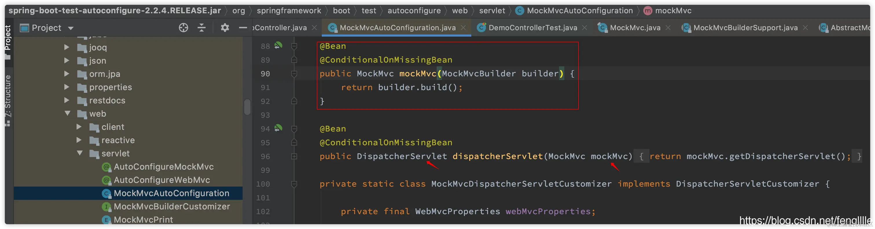Screen dimensions: 875x229
Task: Select AutoConfigureMockMvc annotation file
Action: [163, 167]
